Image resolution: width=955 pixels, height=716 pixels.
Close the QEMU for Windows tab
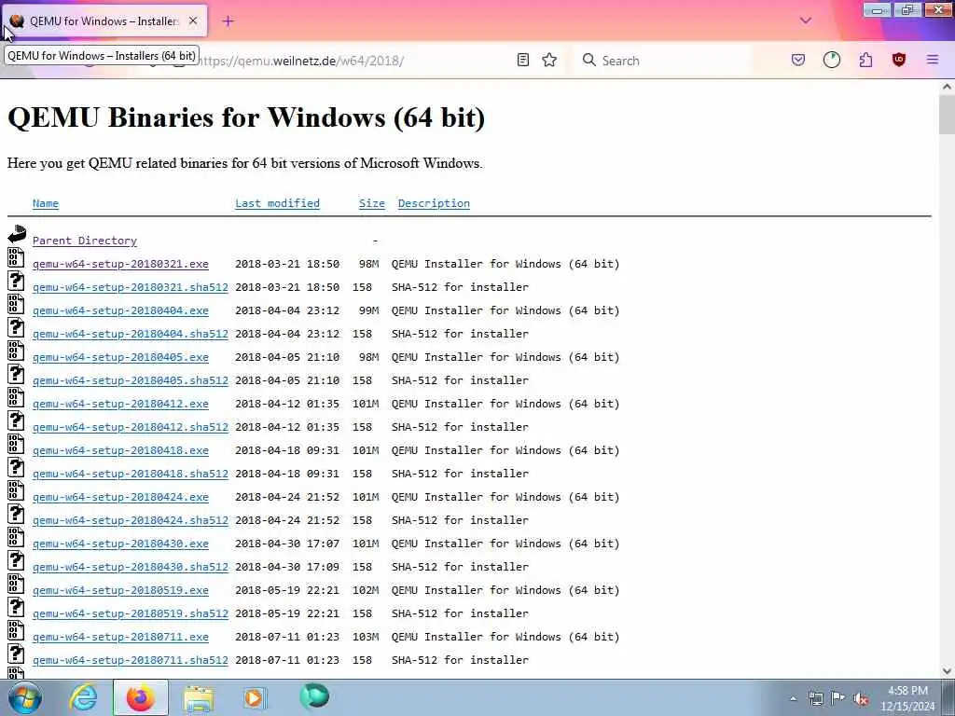[x=193, y=21]
